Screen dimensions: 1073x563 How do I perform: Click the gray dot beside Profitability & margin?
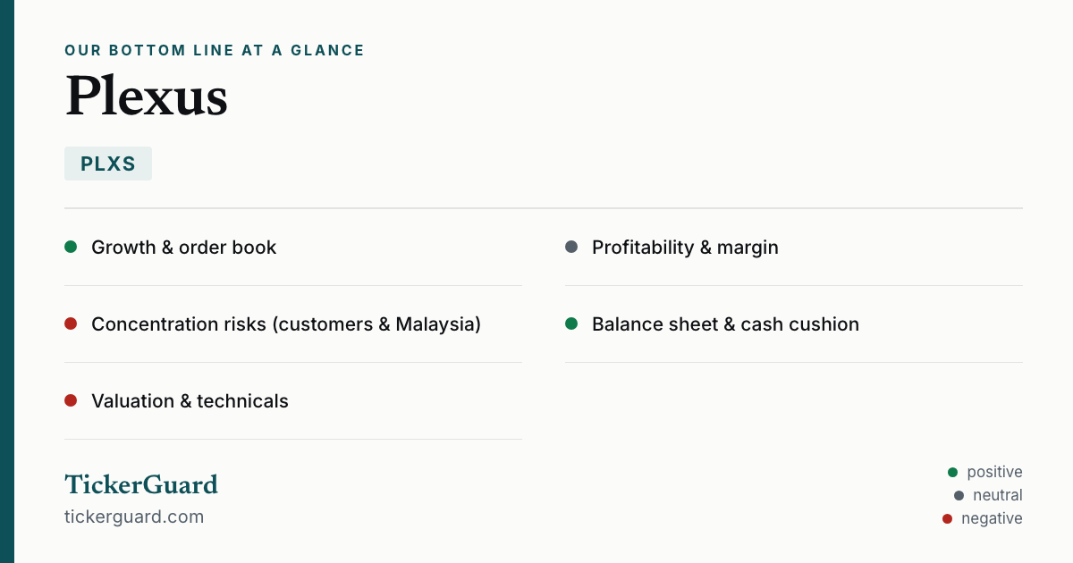tap(571, 247)
